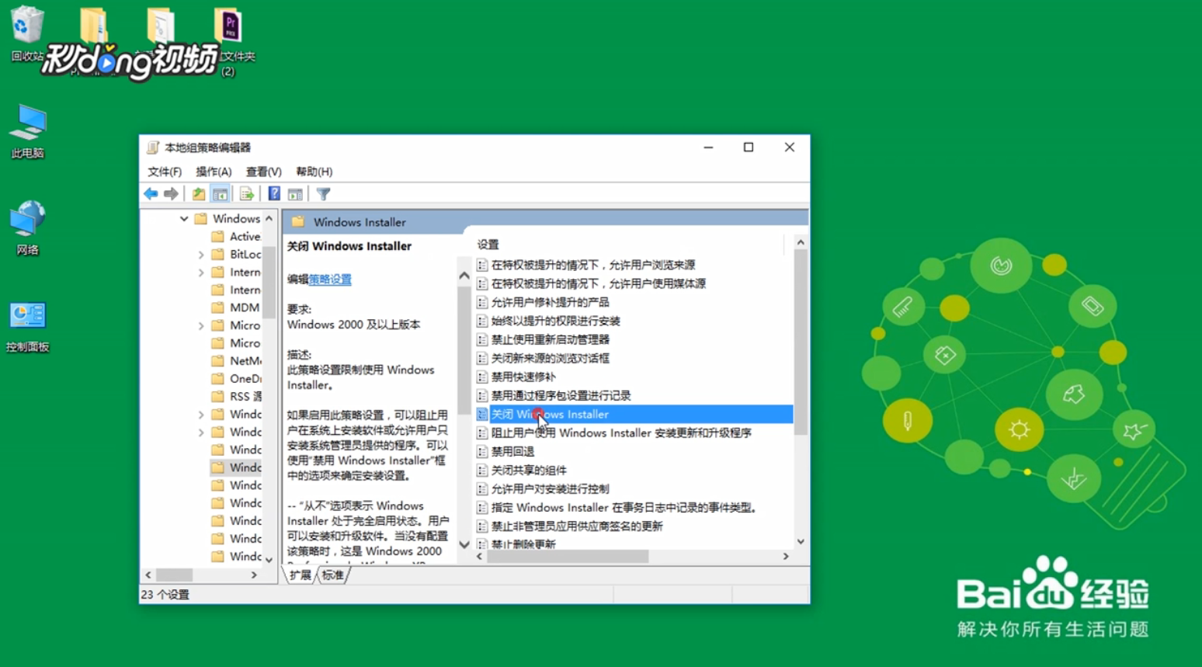Click the policy icon beside 关闭共享的组件
Viewport: 1202px width, 667px height.
pyautogui.click(x=482, y=470)
